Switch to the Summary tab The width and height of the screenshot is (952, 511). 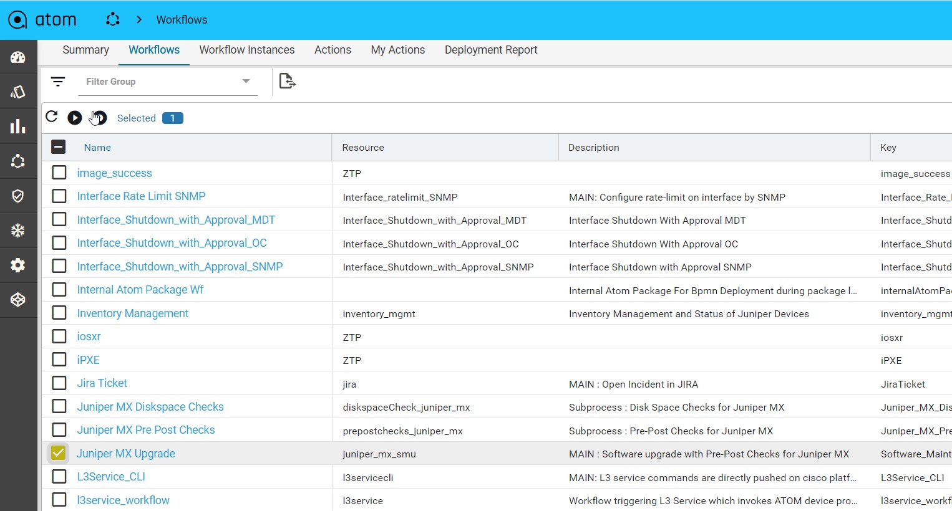[x=85, y=50]
